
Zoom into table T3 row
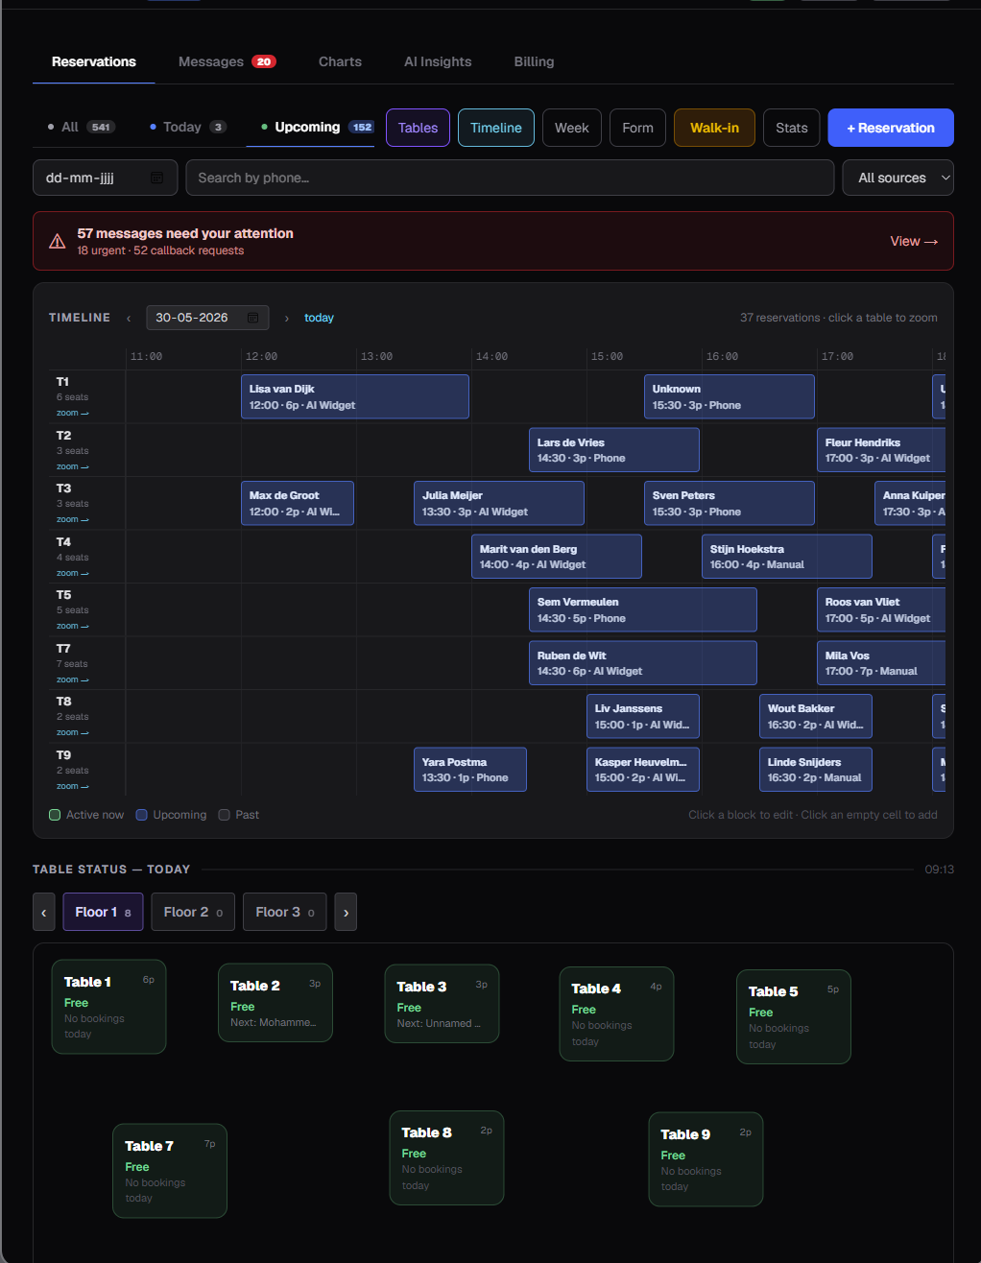coord(72,519)
